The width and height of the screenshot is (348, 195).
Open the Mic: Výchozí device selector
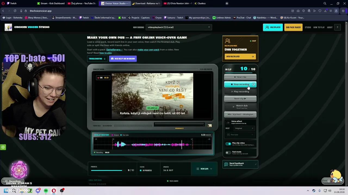pos(240,114)
